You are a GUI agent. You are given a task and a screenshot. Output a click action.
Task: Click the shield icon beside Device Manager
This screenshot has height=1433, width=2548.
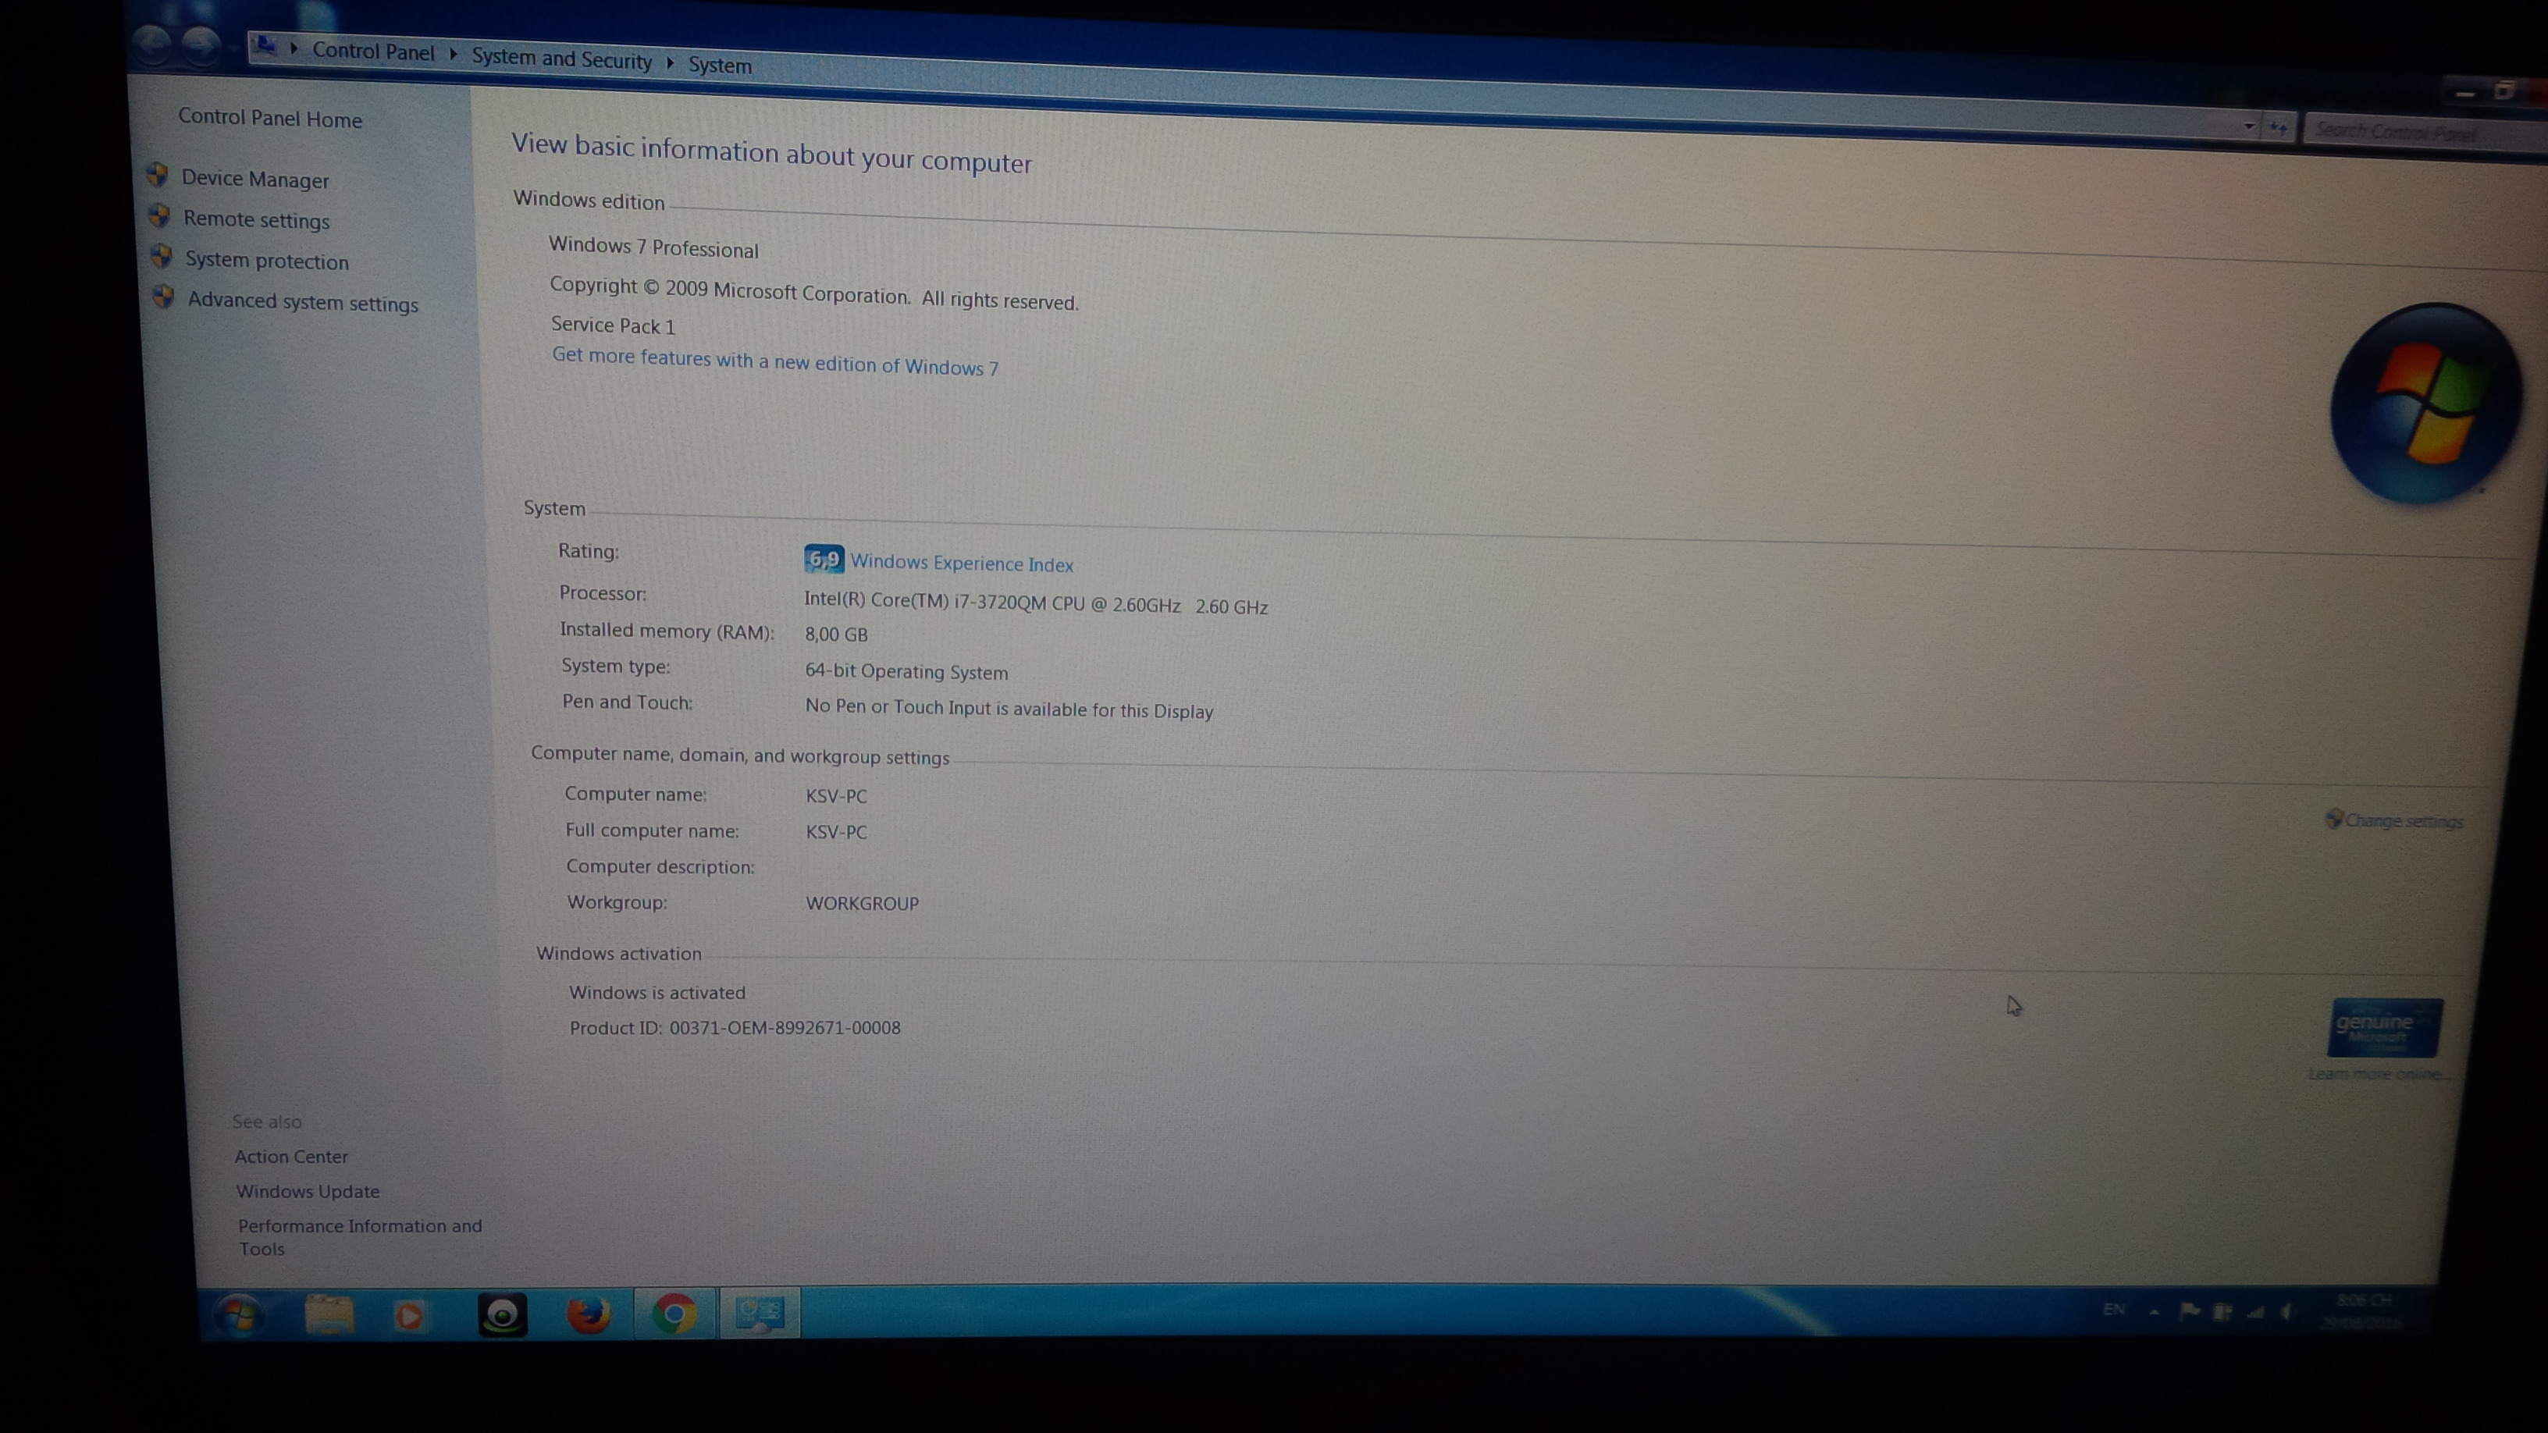[x=157, y=175]
